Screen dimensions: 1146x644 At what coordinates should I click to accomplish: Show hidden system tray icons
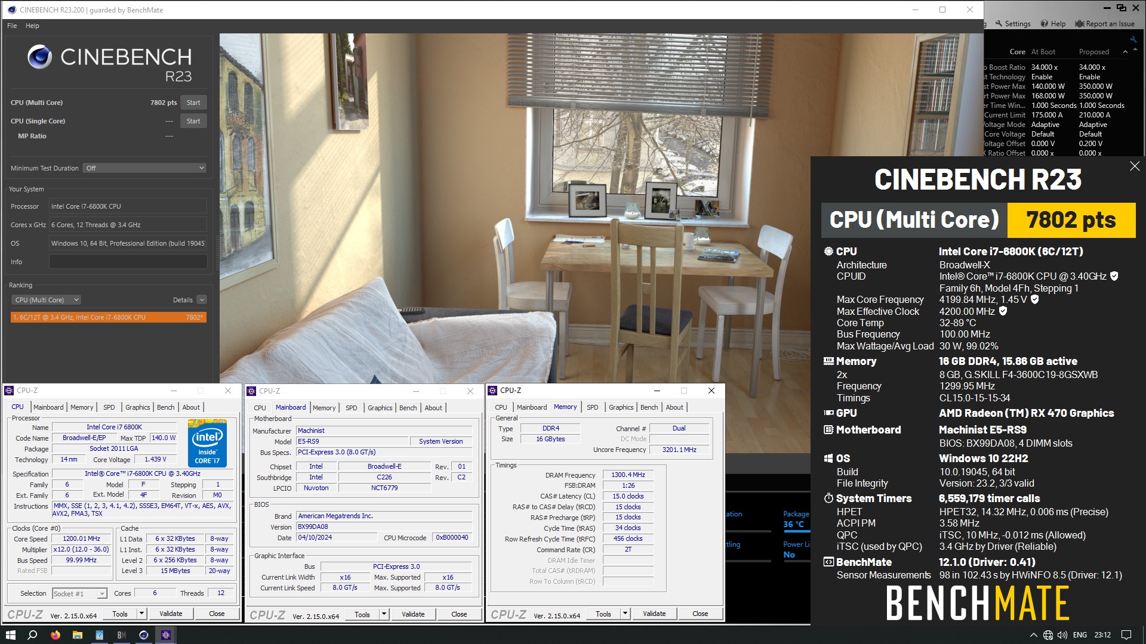1034,635
